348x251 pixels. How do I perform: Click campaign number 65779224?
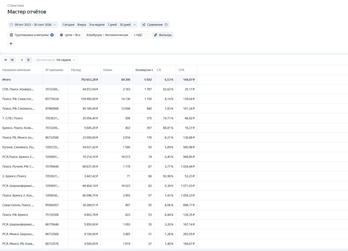[52, 99]
